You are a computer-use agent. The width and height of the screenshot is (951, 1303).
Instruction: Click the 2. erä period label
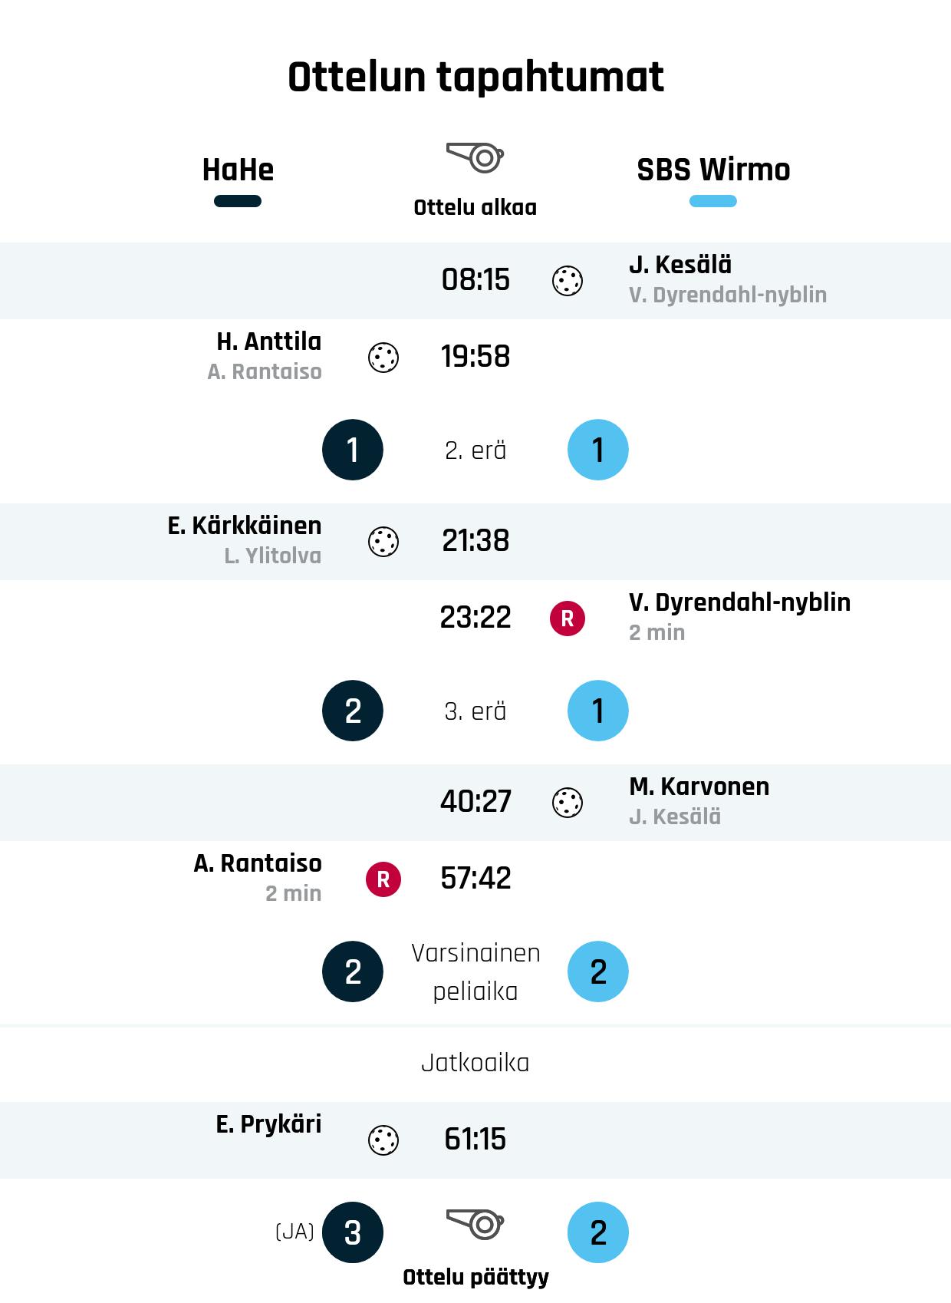pyautogui.click(x=475, y=450)
